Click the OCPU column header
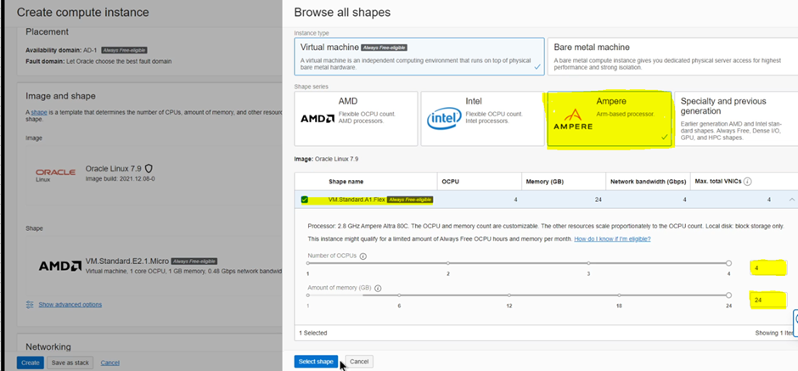This screenshot has height=371, width=798. 450,182
